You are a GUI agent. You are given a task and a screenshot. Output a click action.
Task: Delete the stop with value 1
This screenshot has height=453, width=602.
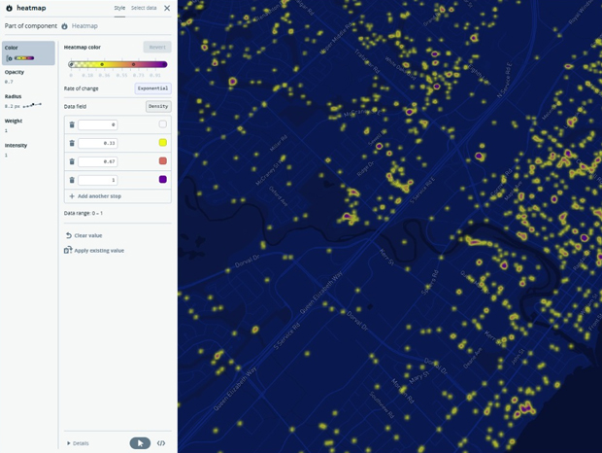tap(72, 180)
